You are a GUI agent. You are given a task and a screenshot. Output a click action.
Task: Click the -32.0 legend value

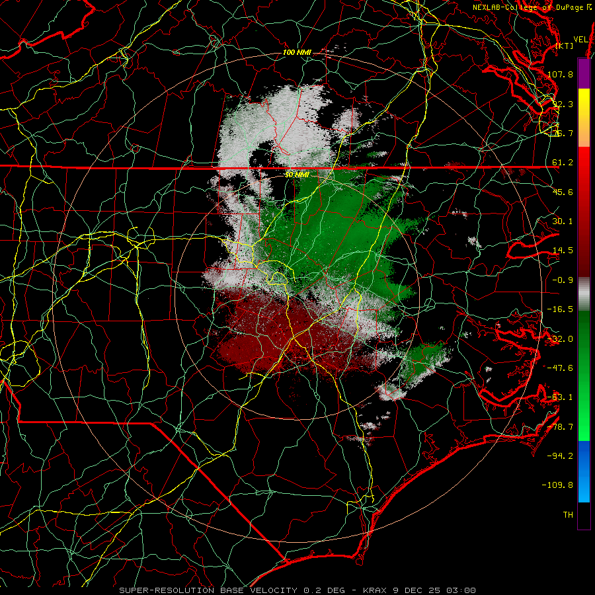coord(560,339)
